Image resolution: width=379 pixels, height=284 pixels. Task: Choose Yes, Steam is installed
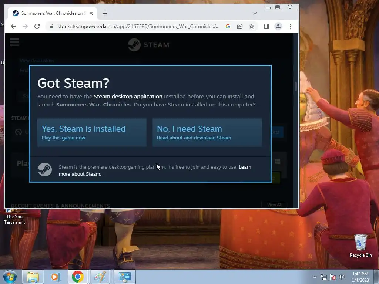92,132
